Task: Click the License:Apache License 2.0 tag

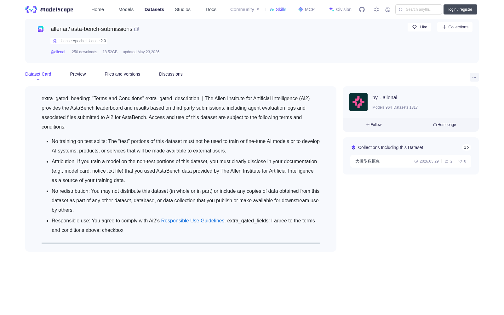Action: 79,41
